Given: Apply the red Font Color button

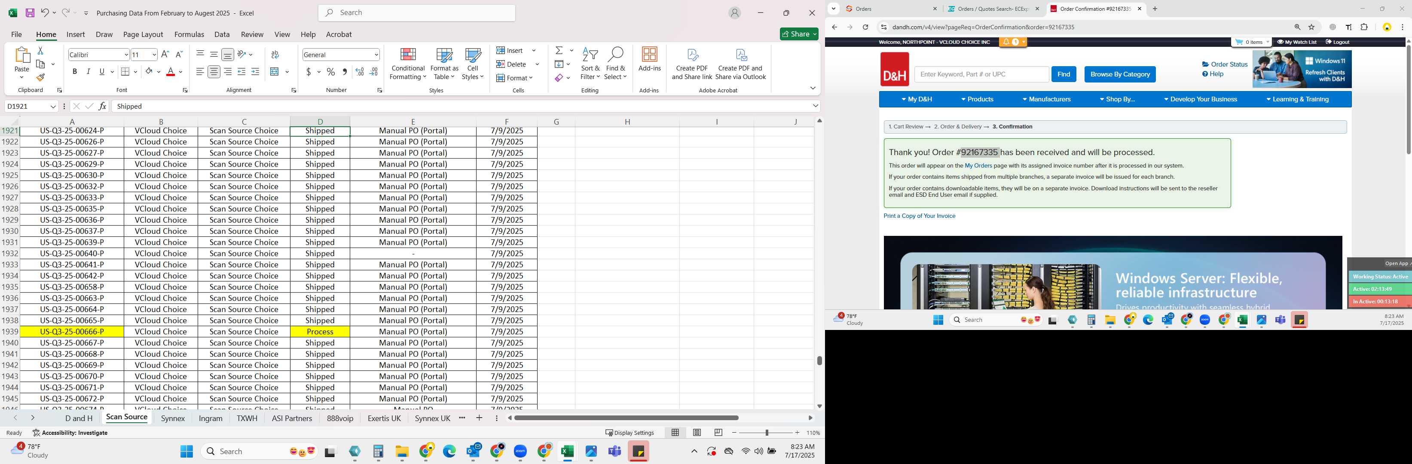Looking at the screenshot, I should pyautogui.click(x=171, y=72).
